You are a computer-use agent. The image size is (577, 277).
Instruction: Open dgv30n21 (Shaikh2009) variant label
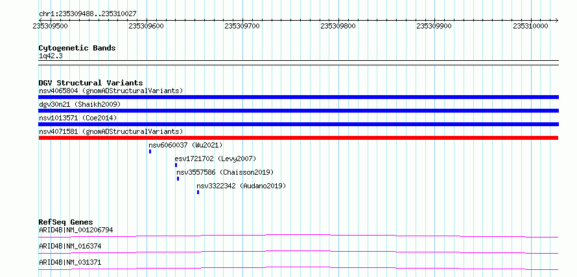click(x=80, y=104)
